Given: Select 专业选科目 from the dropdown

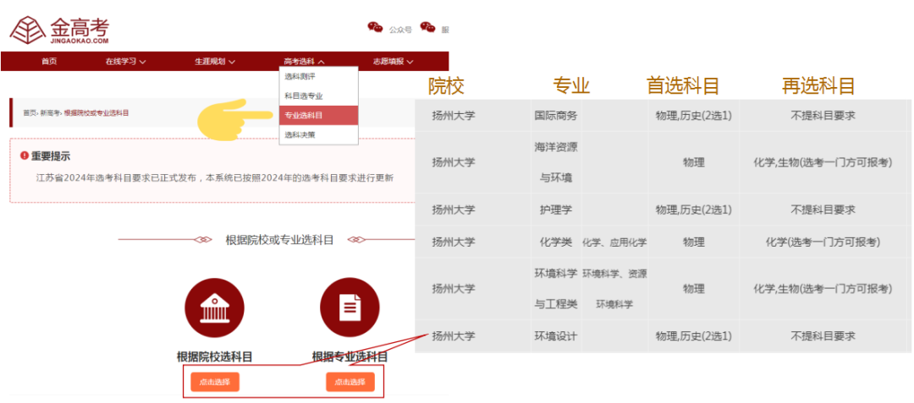Looking at the screenshot, I should pos(318,115).
